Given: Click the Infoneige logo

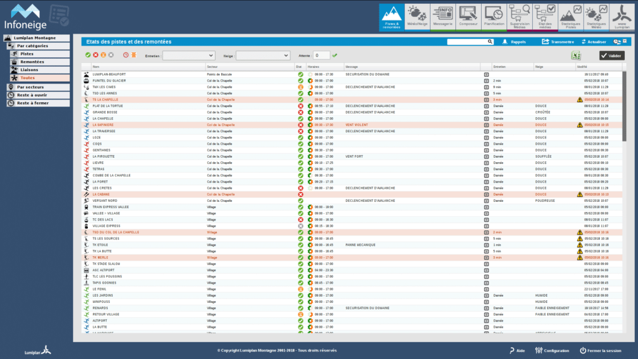Looking at the screenshot, I should pyautogui.click(x=25, y=17).
